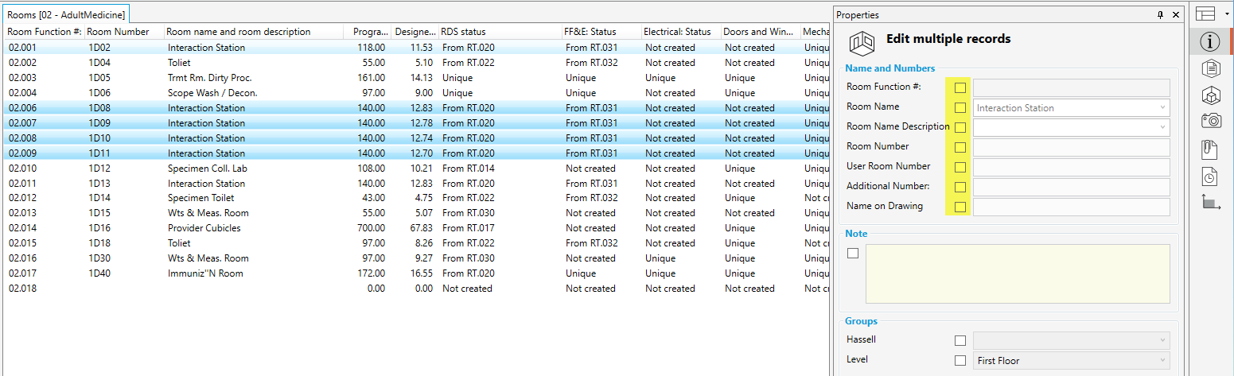This screenshot has width=1234, height=376.
Task: Select the Rooms [02 - AdultMedicine] tab
Action: click(x=67, y=15)
